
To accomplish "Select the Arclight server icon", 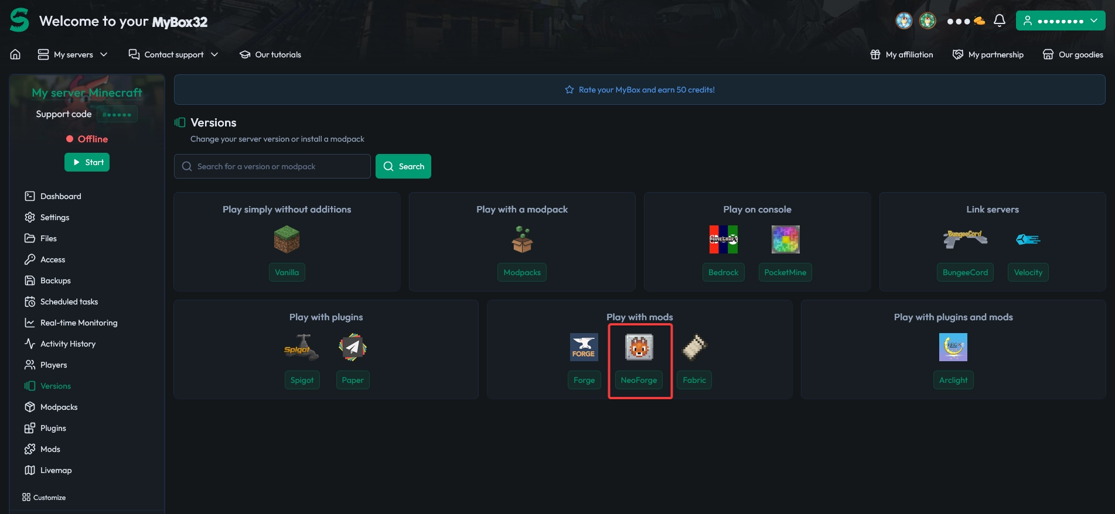I will pyautogui.click(x=953, y=347).
